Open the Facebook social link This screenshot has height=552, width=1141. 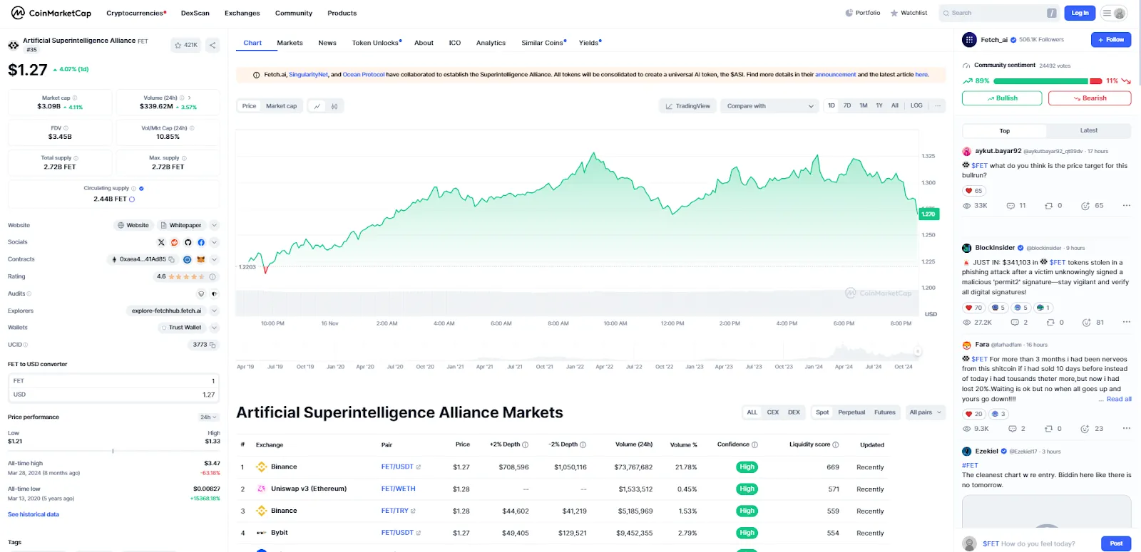pos(201,242)
